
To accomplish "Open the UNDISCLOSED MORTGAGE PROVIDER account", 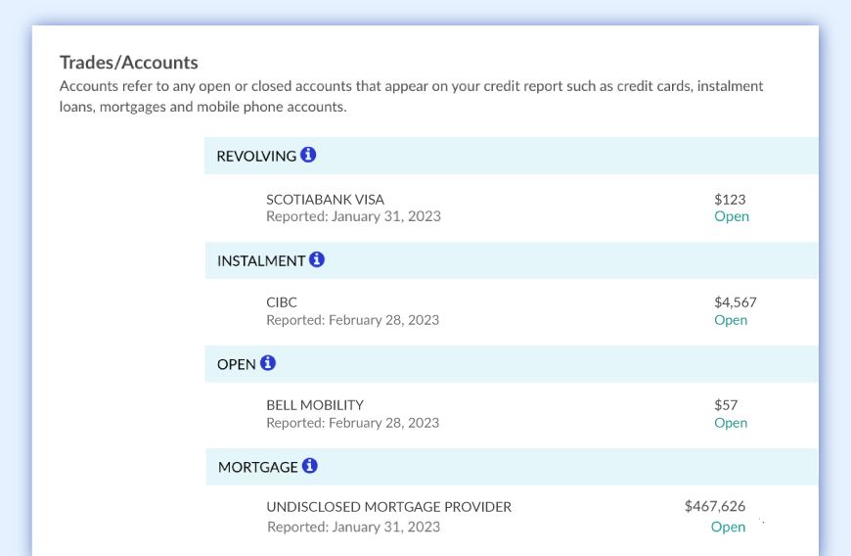I will [388, 507].
